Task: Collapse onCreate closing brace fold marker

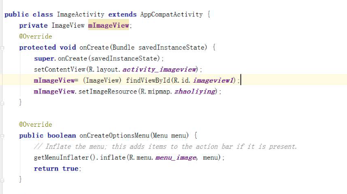Action: (x=2, y=103)
